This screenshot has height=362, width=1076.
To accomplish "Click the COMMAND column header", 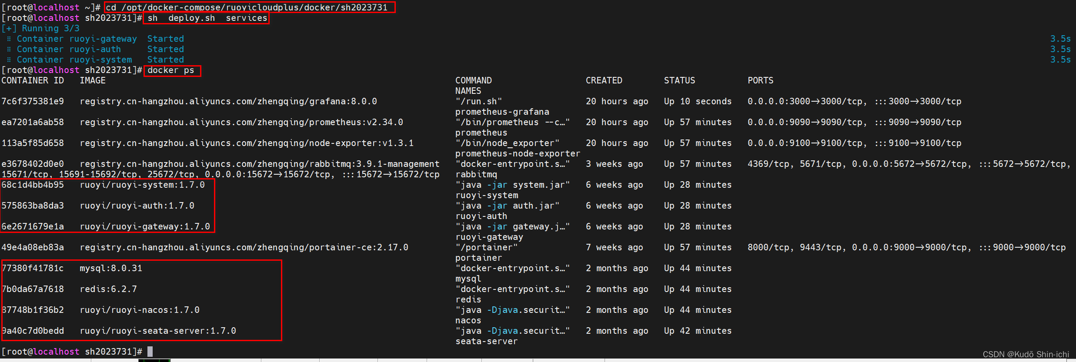I will pos(474,80).
